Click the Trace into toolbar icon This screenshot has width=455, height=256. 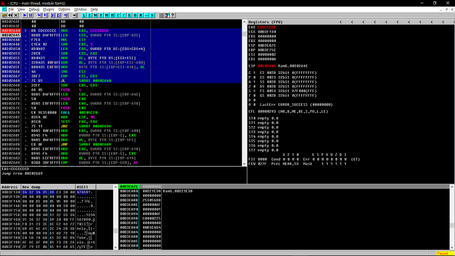tap(53, 15)
